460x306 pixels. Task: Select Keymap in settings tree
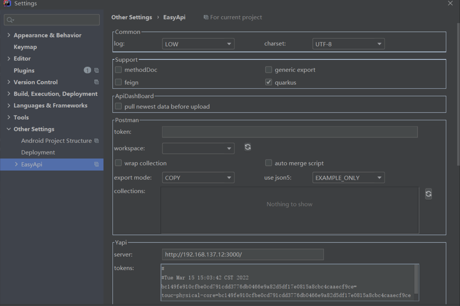[x=25, y=47]
